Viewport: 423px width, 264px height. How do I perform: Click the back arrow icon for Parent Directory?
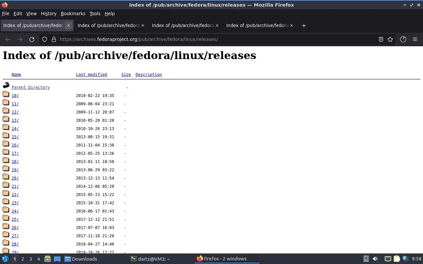coord(6,86)
